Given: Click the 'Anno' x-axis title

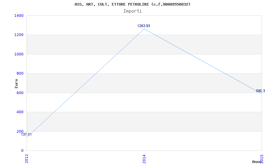Looking at the screenshot, I should (257, 162).
